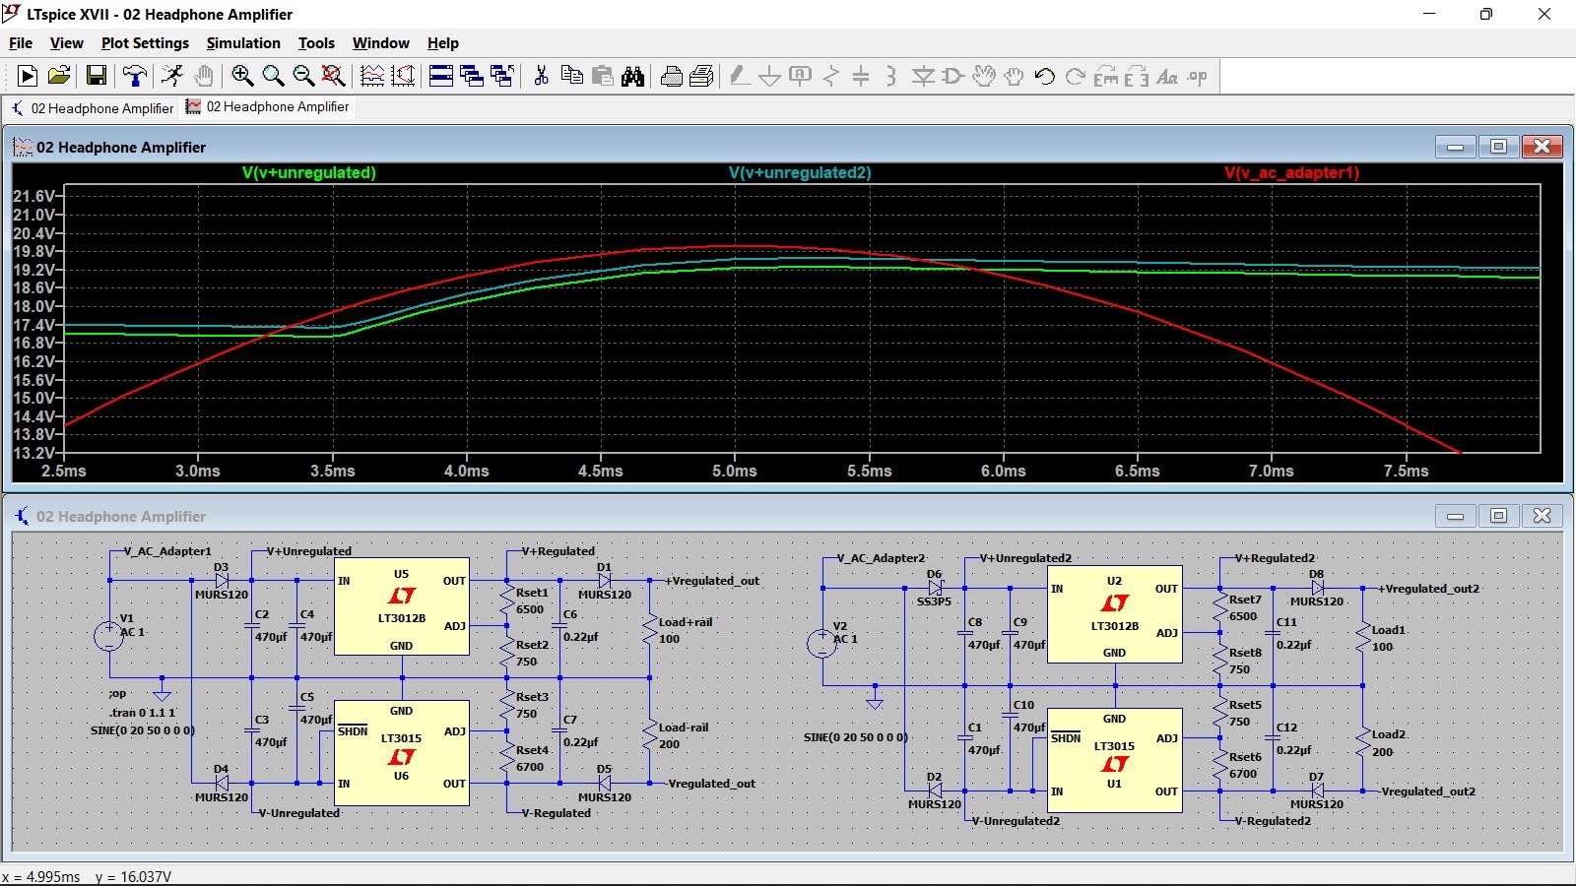Select the Component gate symbol tool
This screenshot has width=1576, height=886.
click(x=952, y=76)
